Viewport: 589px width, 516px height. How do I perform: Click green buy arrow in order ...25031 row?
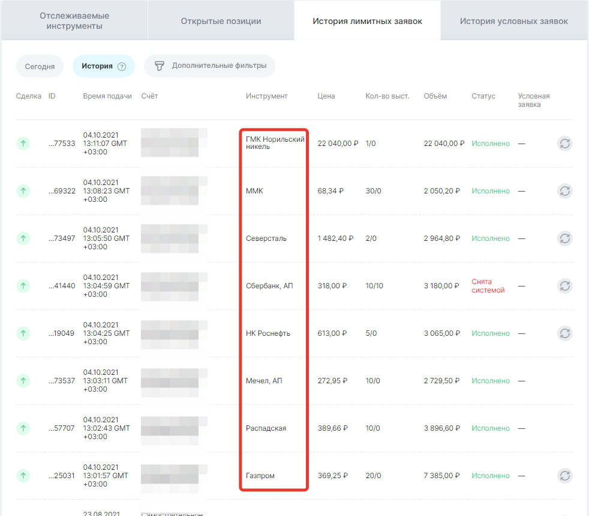[23, 476]
